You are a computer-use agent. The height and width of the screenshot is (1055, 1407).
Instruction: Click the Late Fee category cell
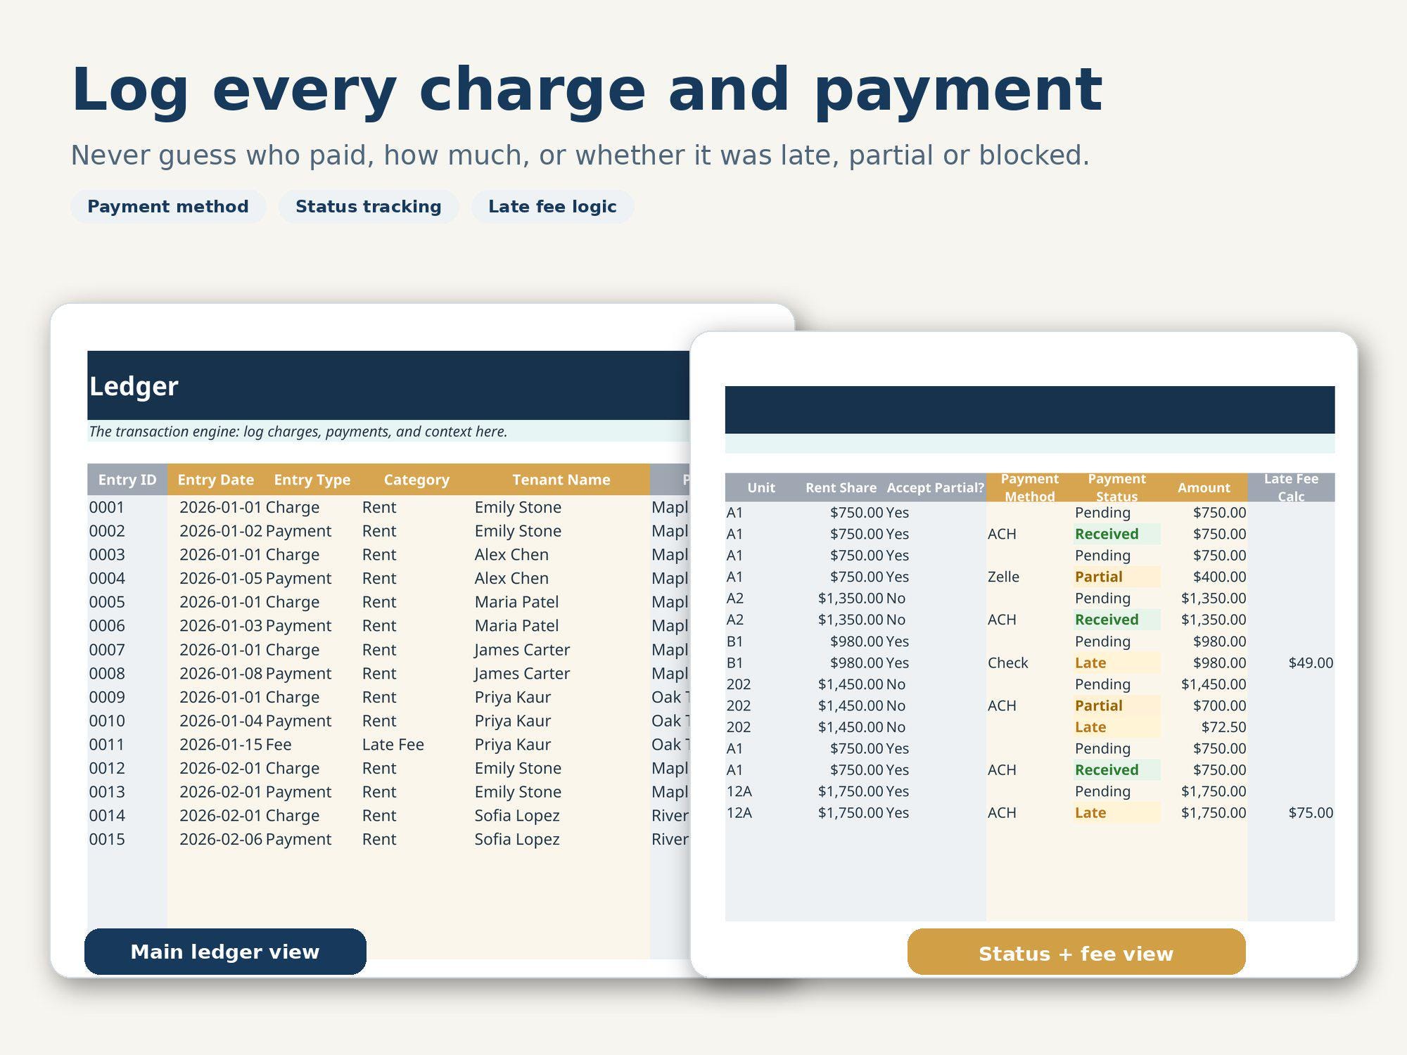[393, 744]
